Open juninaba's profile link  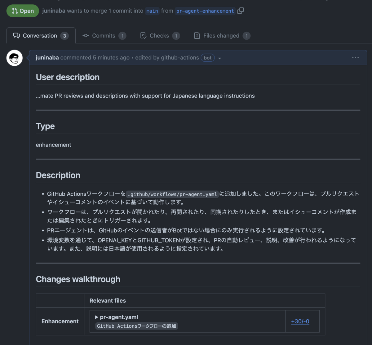[47, 58]
